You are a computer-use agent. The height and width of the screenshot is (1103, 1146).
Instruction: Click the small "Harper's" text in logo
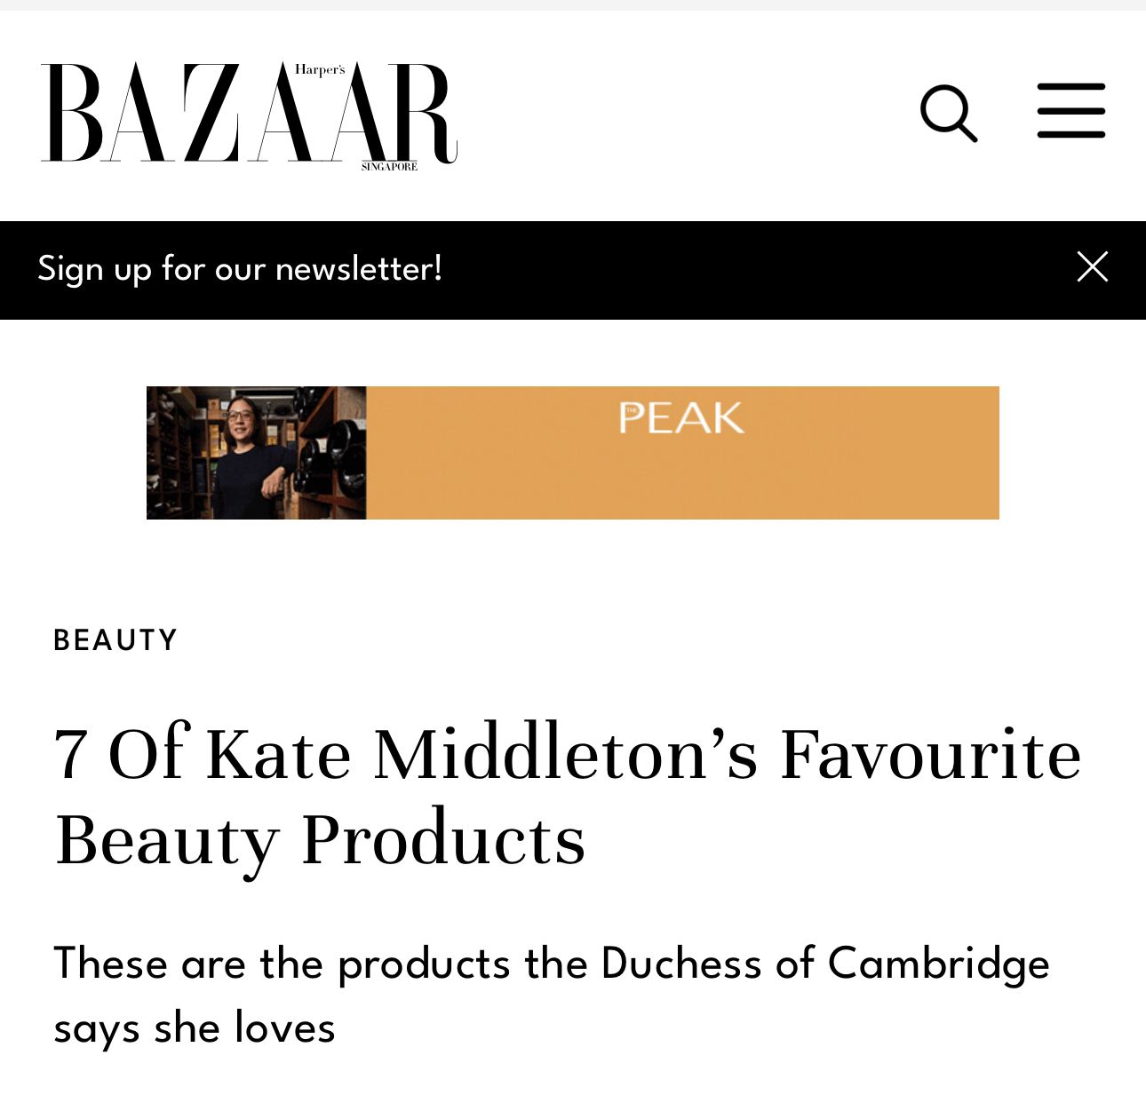(x=320, y=70)
